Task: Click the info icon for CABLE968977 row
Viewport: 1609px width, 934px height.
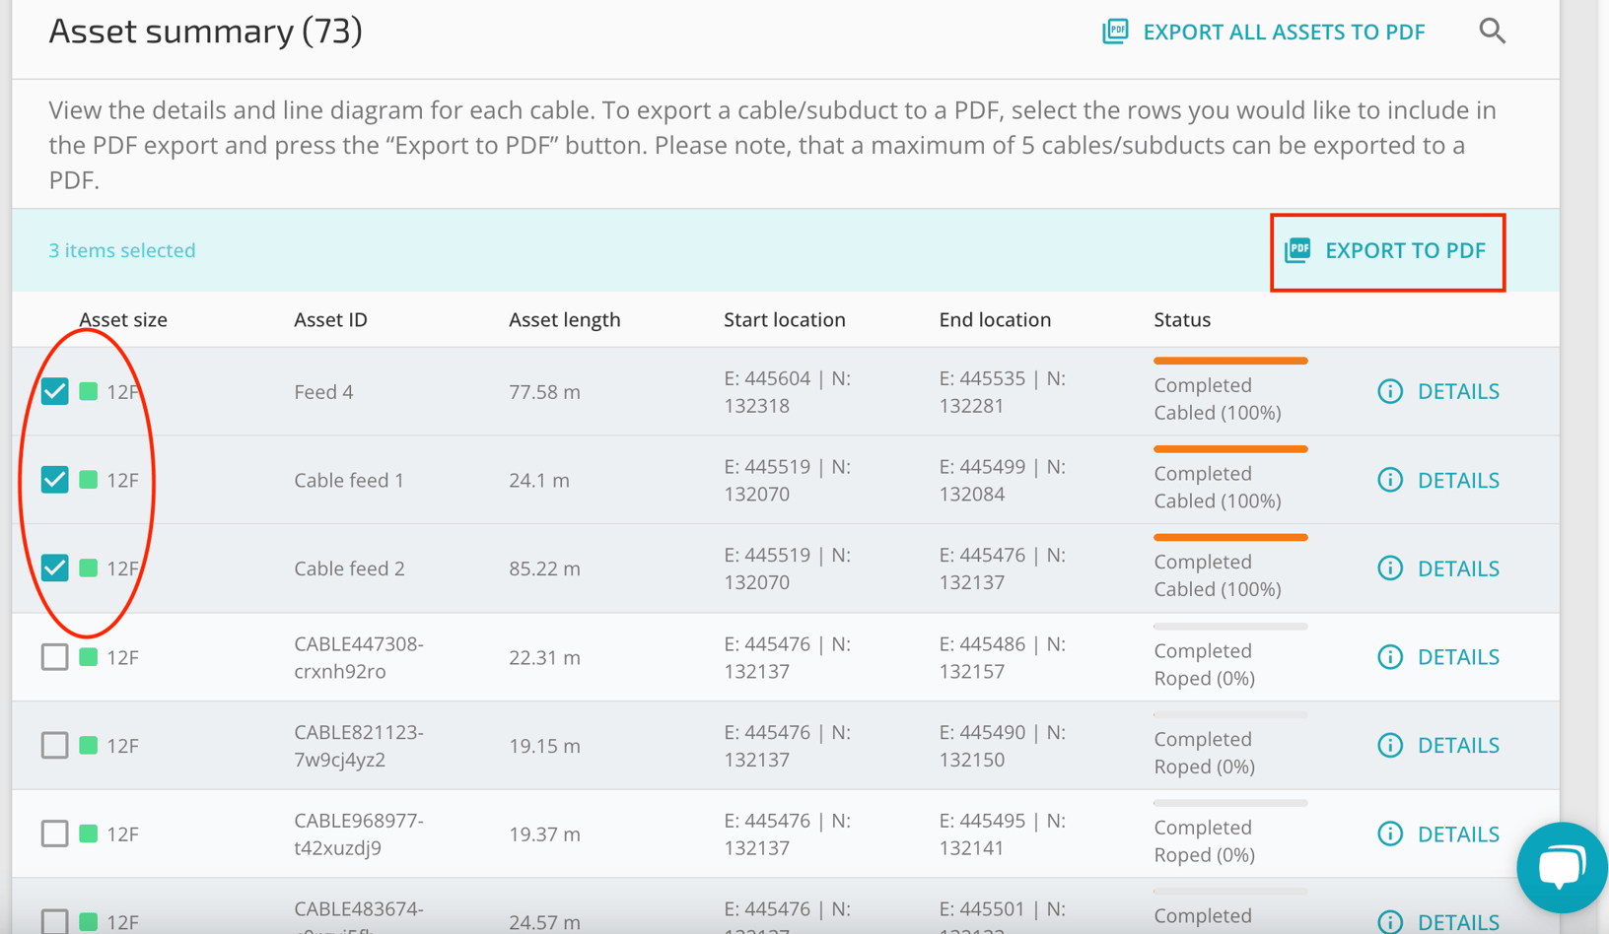Action: pos(1390,834)
